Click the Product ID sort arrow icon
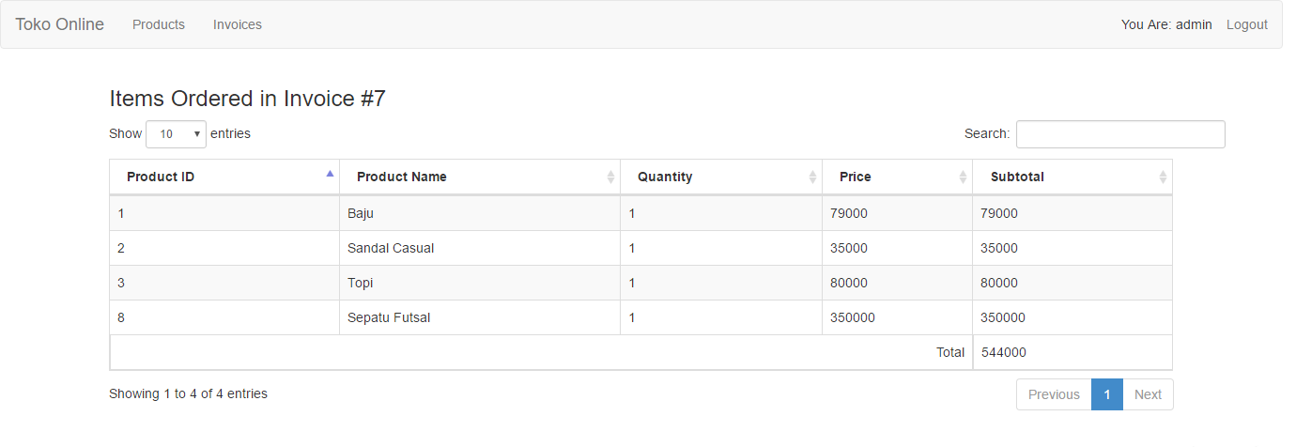 coord(330,174)
